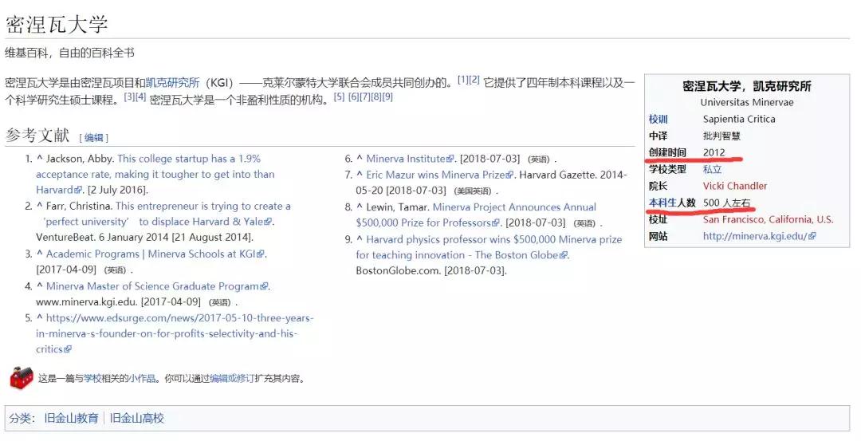
Task: Open citation [6] in the intro paragraph
Action: coord(354,96)
